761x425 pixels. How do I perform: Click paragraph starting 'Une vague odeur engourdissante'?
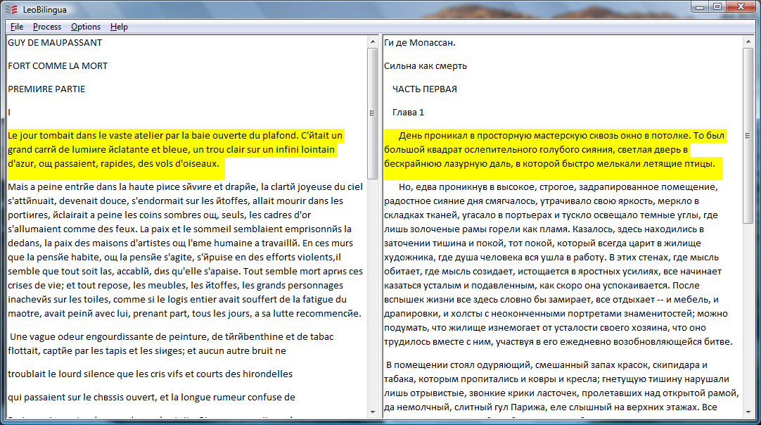coord(171,343)
